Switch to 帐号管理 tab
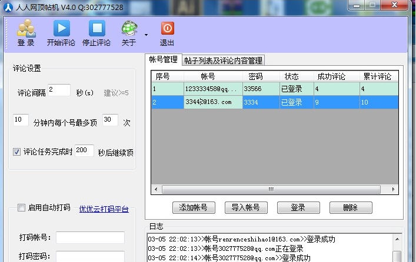Image resolution: width=416 pixels, height=262 pixels. click(163, 59)
